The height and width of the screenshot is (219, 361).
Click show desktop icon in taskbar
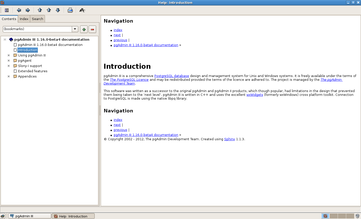pyautogui.click(x=3, y=216)
